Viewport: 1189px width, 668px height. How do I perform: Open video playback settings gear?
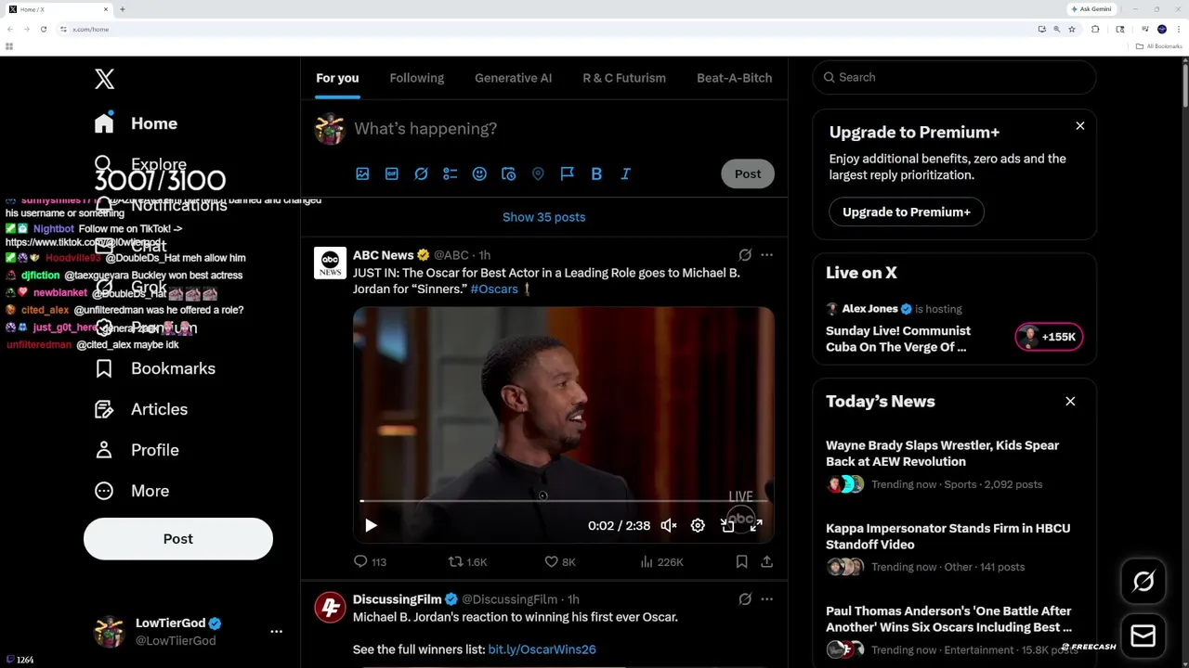[x=698, y=526]
